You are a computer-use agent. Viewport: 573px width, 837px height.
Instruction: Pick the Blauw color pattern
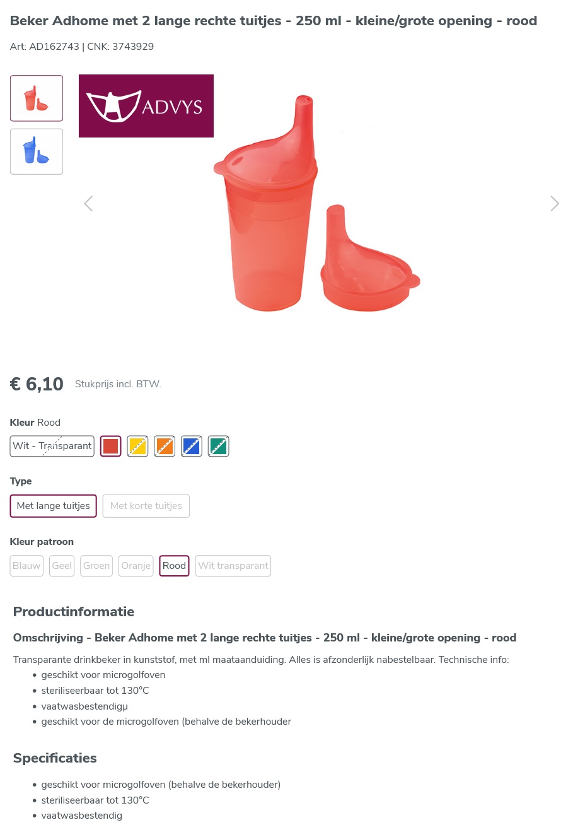[x=26, y=566]
